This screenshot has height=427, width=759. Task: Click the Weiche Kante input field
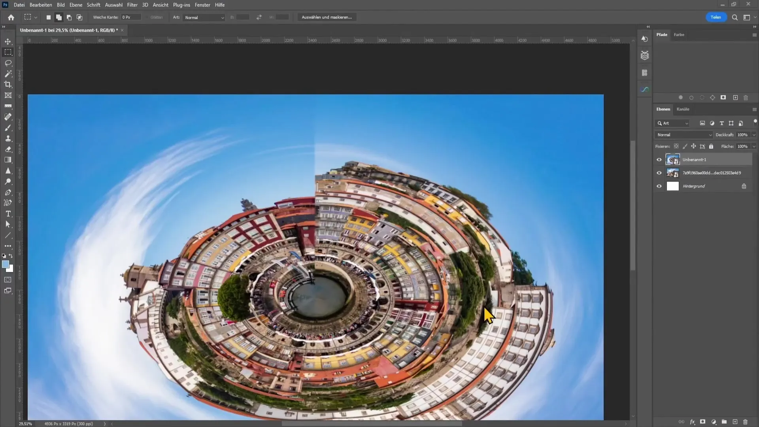click(131, 17)
